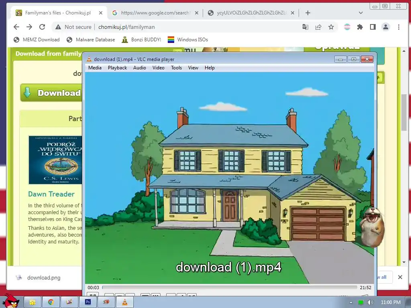411x308 pixels.
Task: Click the share page icon in Chrome
Action: tap(318, 27)
